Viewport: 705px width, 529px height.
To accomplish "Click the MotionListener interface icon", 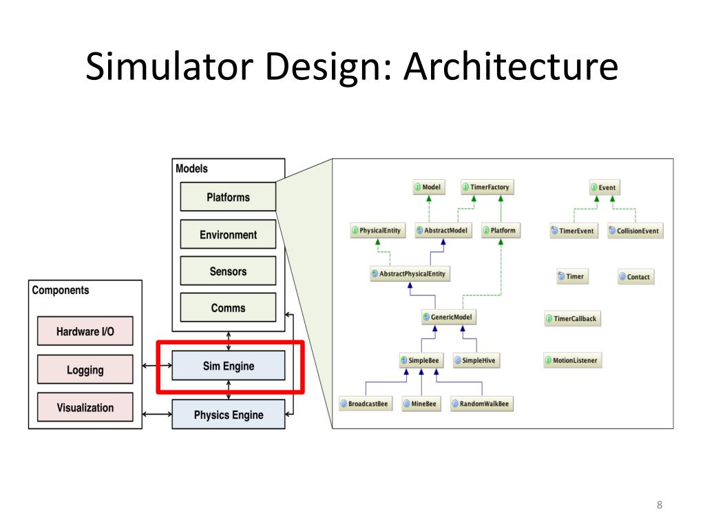I will 548,360.
